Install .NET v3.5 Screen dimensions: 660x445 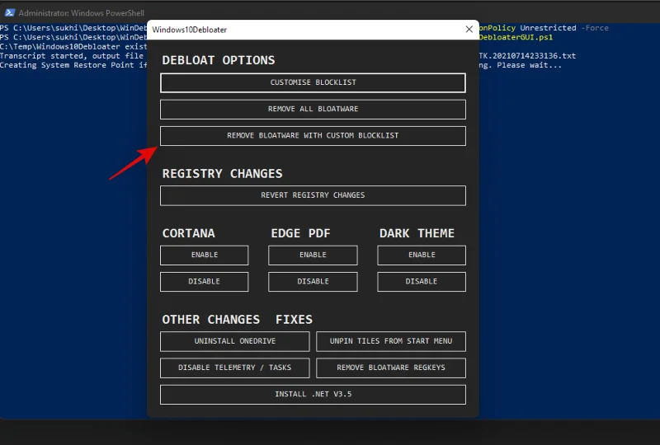coord(313,395)
